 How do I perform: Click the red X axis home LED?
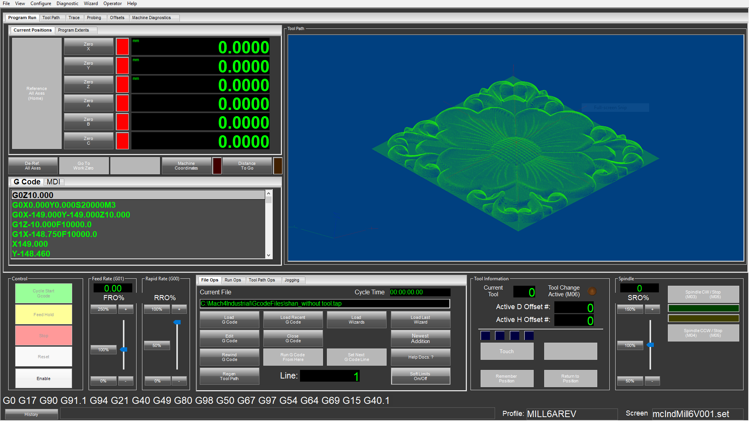[122, 46]
